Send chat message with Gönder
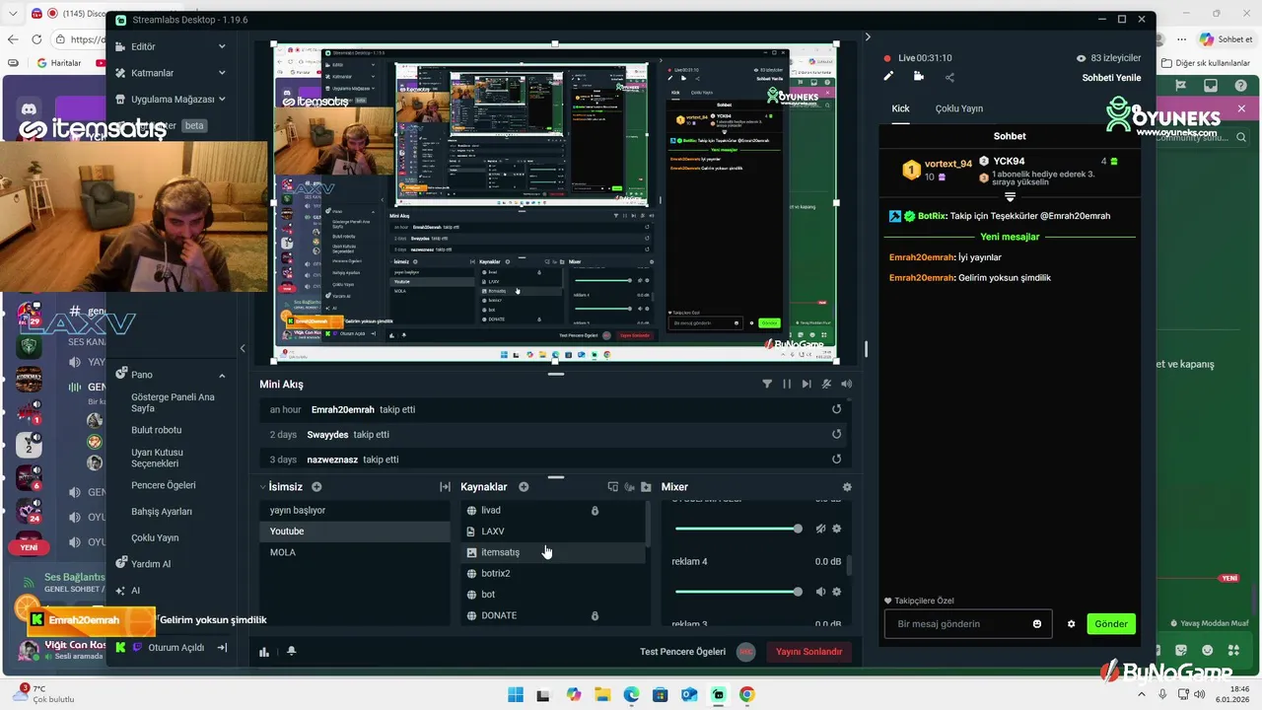This screenshot has width=1262, height=710. coord(1110,624)
